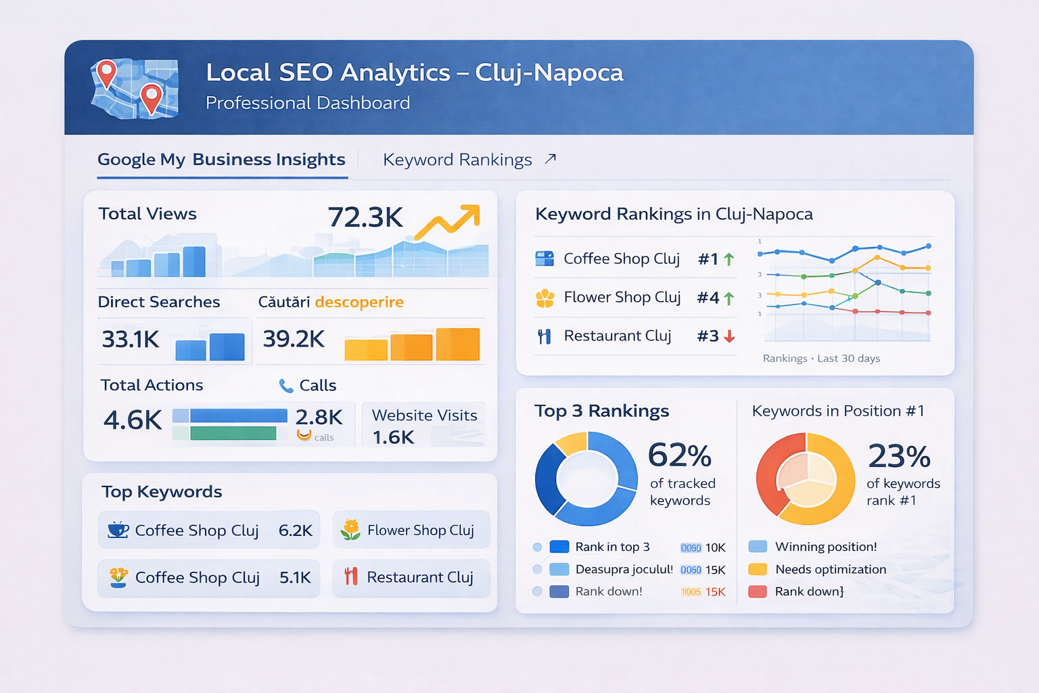
Task: Click the phone icon next to Calls
Action: (286, 386)
